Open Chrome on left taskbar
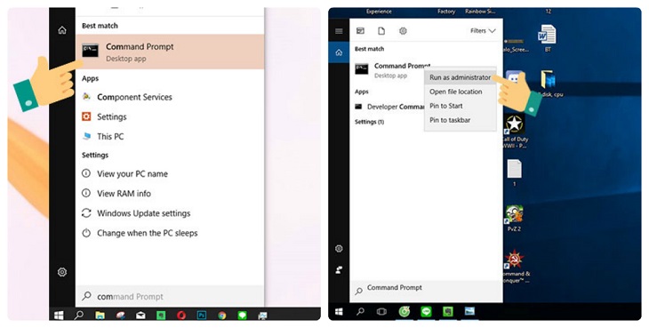 (x=222, y=316)
